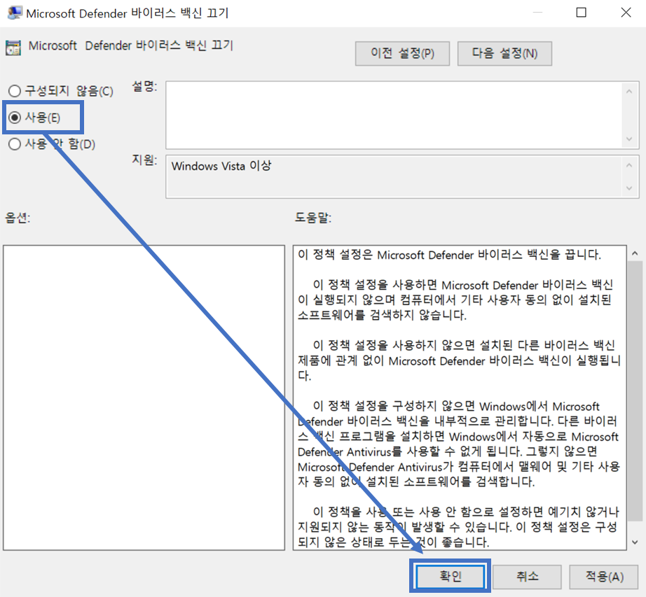This screenshot has width=646, height=597.
Task: Click down arrow of 도움말 scrollbar
Action: (635, 542)
